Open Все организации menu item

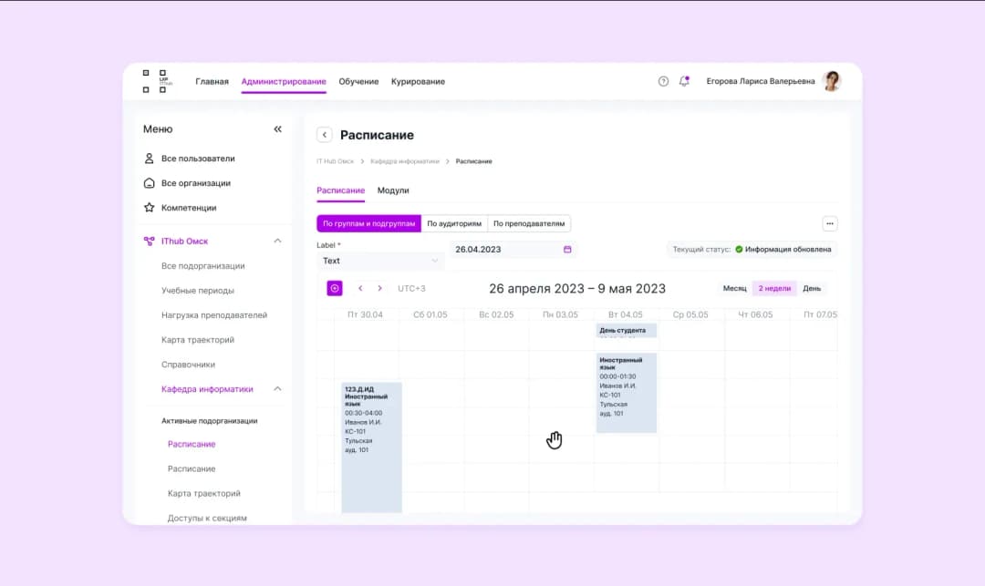195,183
